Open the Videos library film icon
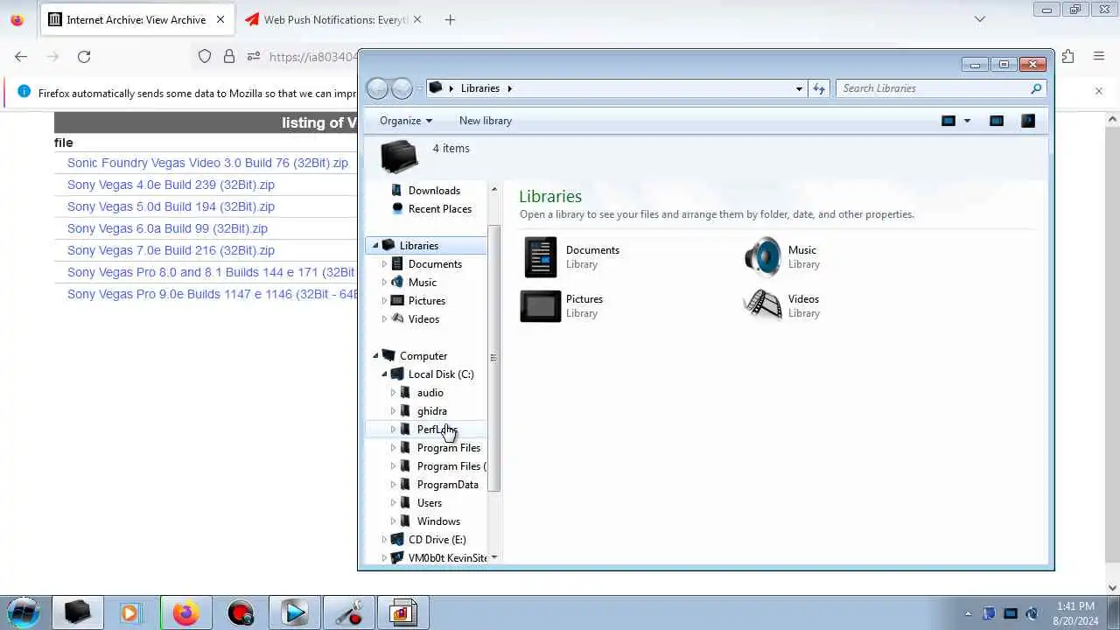 (762, 306)
